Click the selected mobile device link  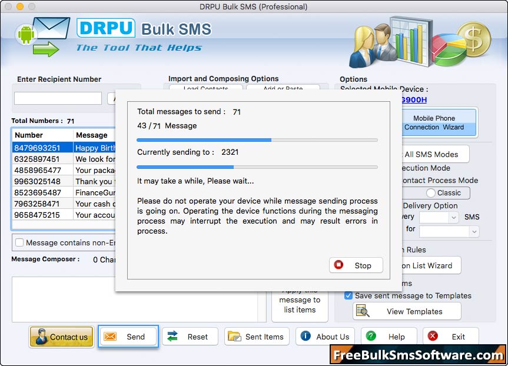pos(414,100)
